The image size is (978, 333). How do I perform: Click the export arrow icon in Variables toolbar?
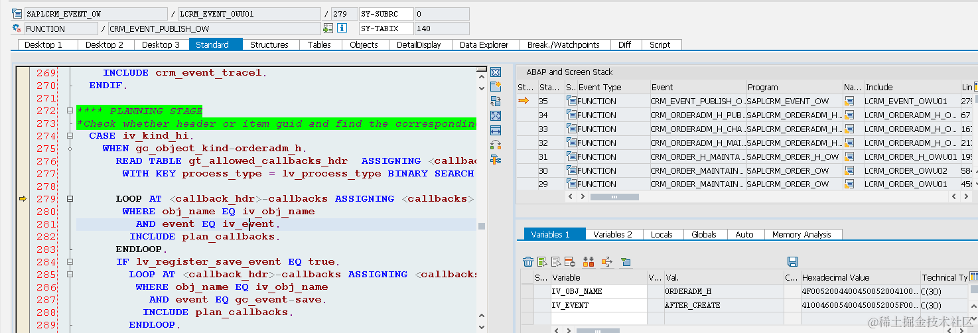(606, 261)
